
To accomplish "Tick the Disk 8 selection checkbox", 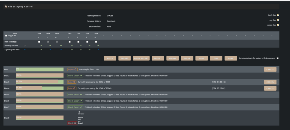I will 96,42.
